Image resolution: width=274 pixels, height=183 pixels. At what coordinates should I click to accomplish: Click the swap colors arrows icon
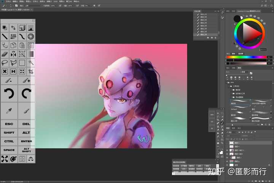pos(13,28)
